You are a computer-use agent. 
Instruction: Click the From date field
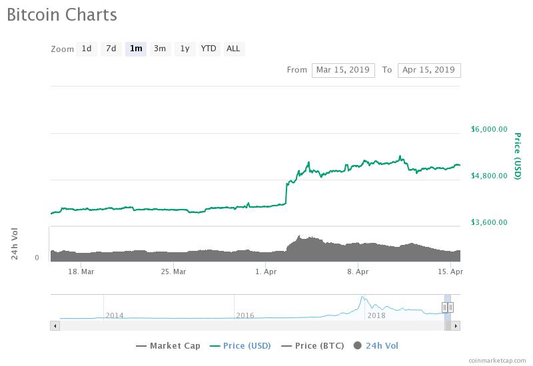click(343, 70)
